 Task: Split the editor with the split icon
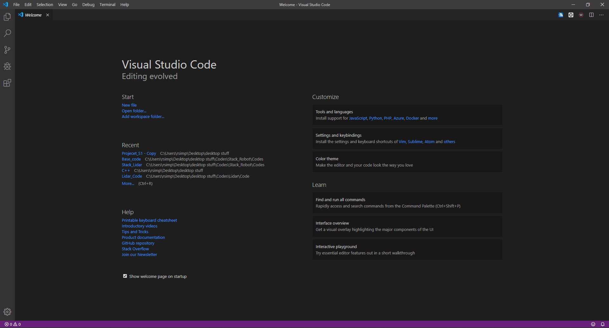pos(591,15)
